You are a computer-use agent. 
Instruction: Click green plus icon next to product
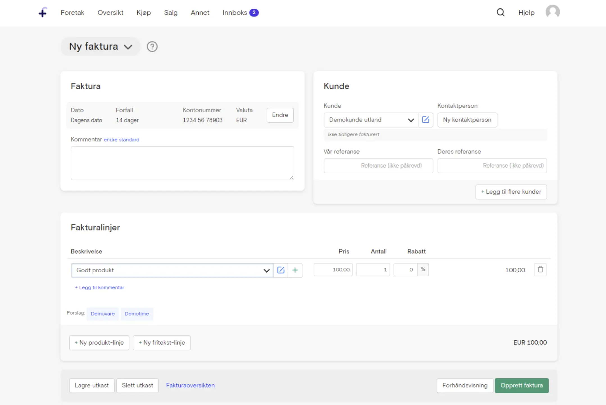[295, 270]
